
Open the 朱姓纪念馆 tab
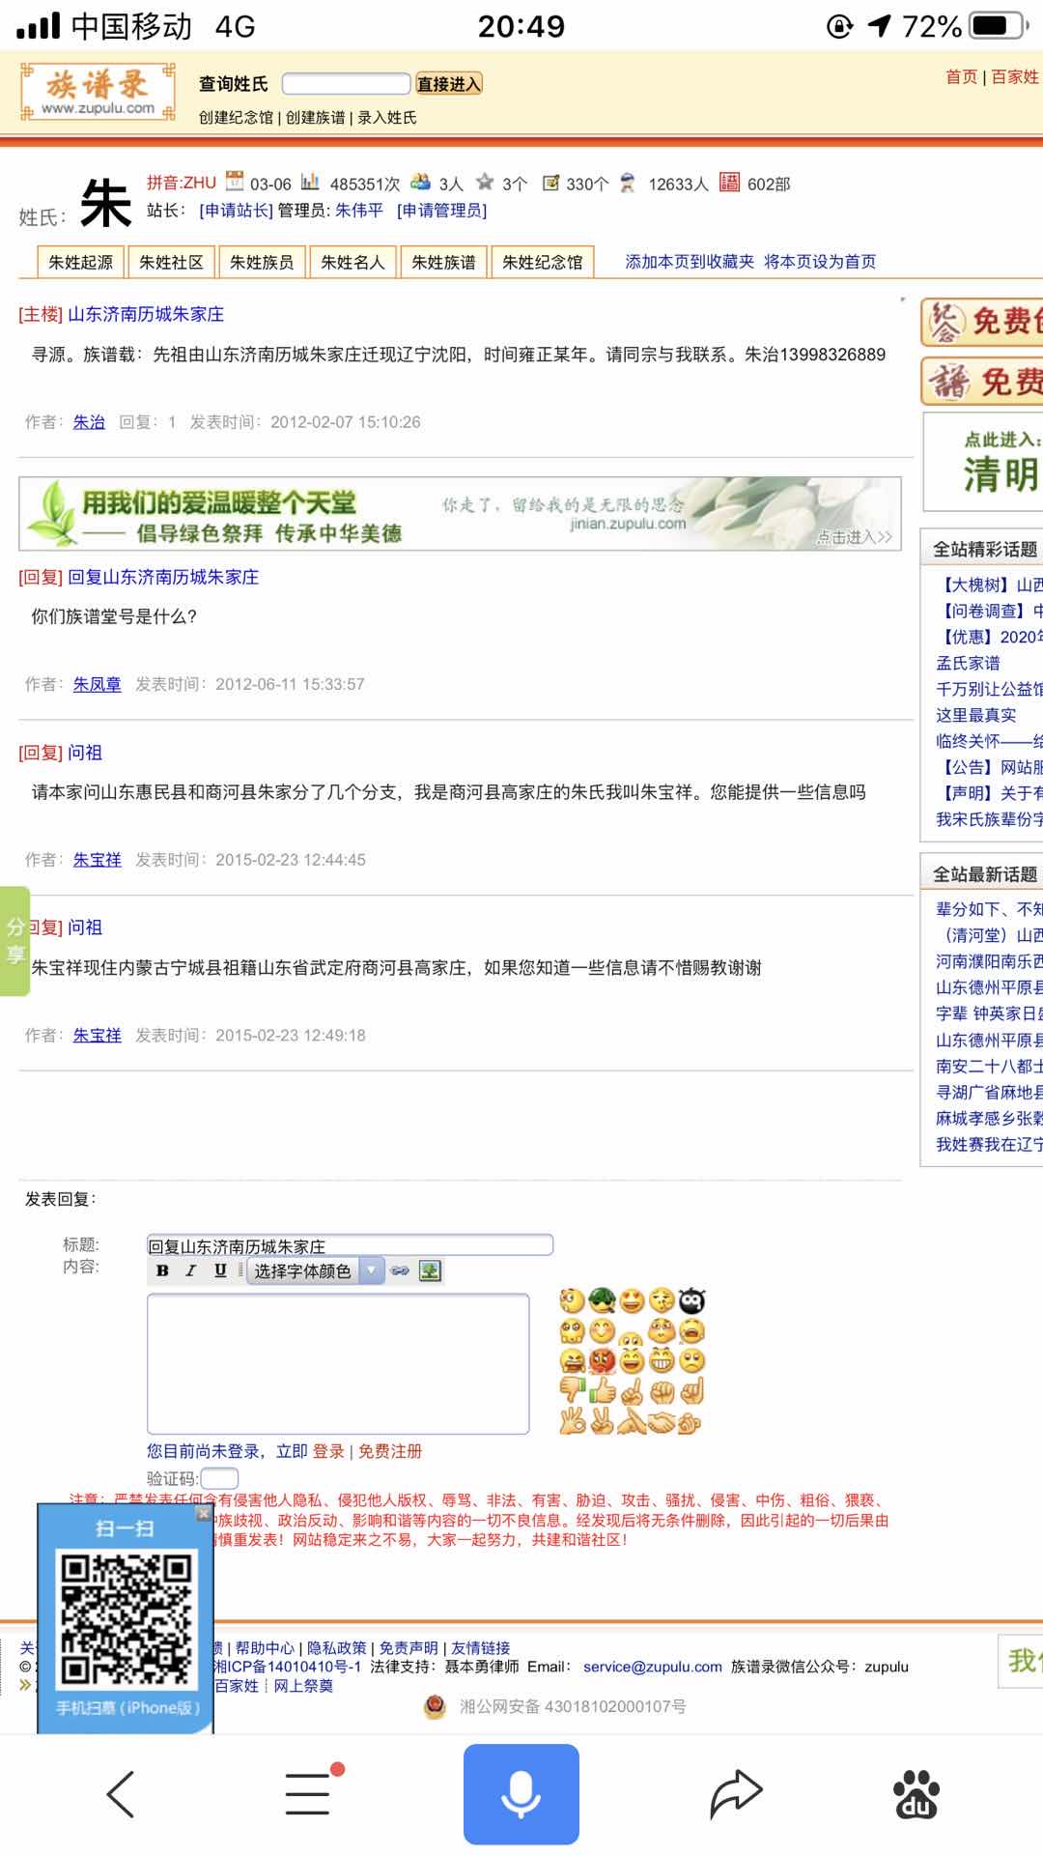tap(543, 262)
